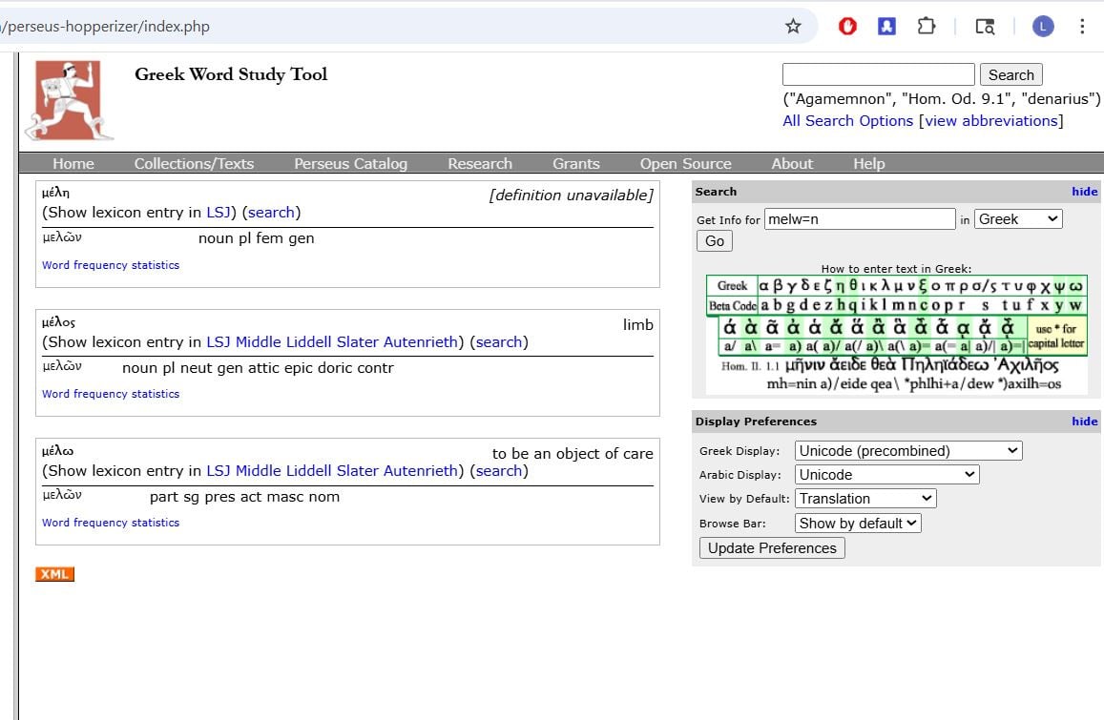Open LSJ link in μέλος entry
This screenshot has width=1104, height=720.
click(219, 342)
